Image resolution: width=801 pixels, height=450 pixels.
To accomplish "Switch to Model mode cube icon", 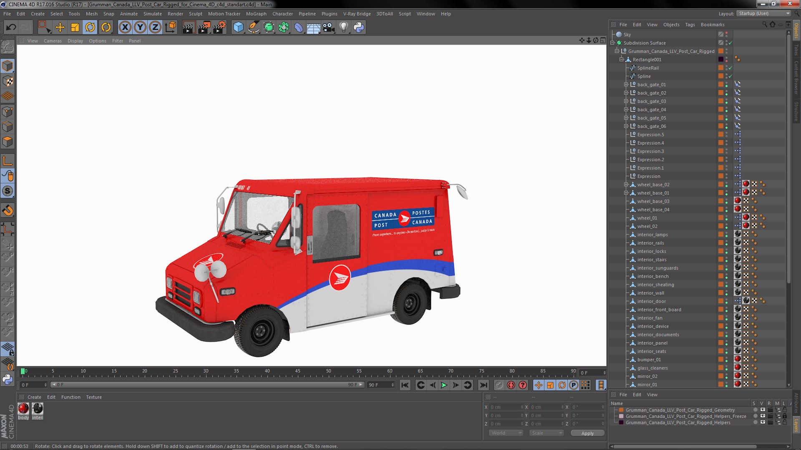I will click(x=8, y=66).
